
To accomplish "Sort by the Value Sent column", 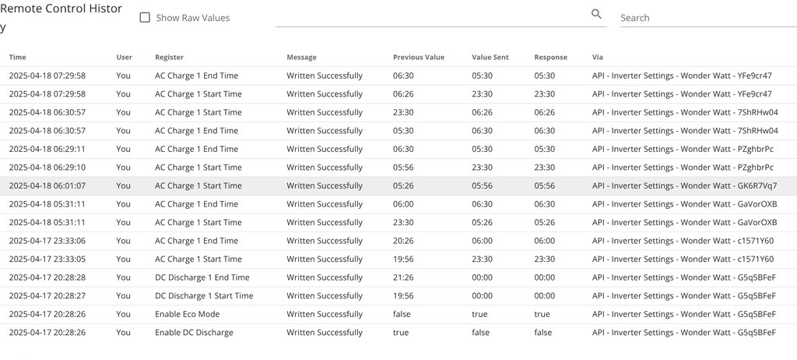I will (490, 57).
